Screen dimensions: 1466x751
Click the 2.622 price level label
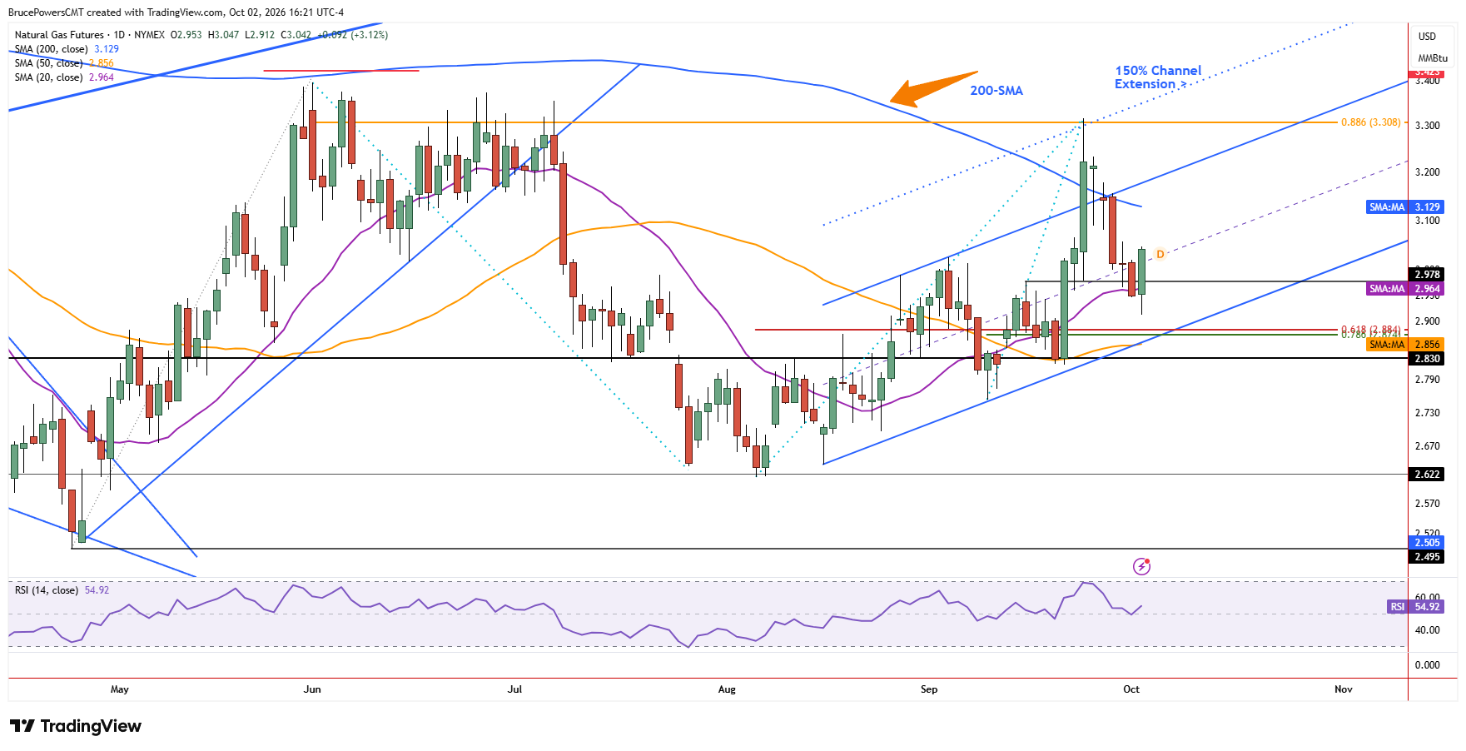point(1427,475)
